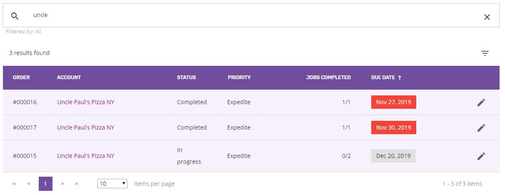This screenshot has height=195, width=505.
Task: Sort by the Status column header
Action: pos(186,77)
